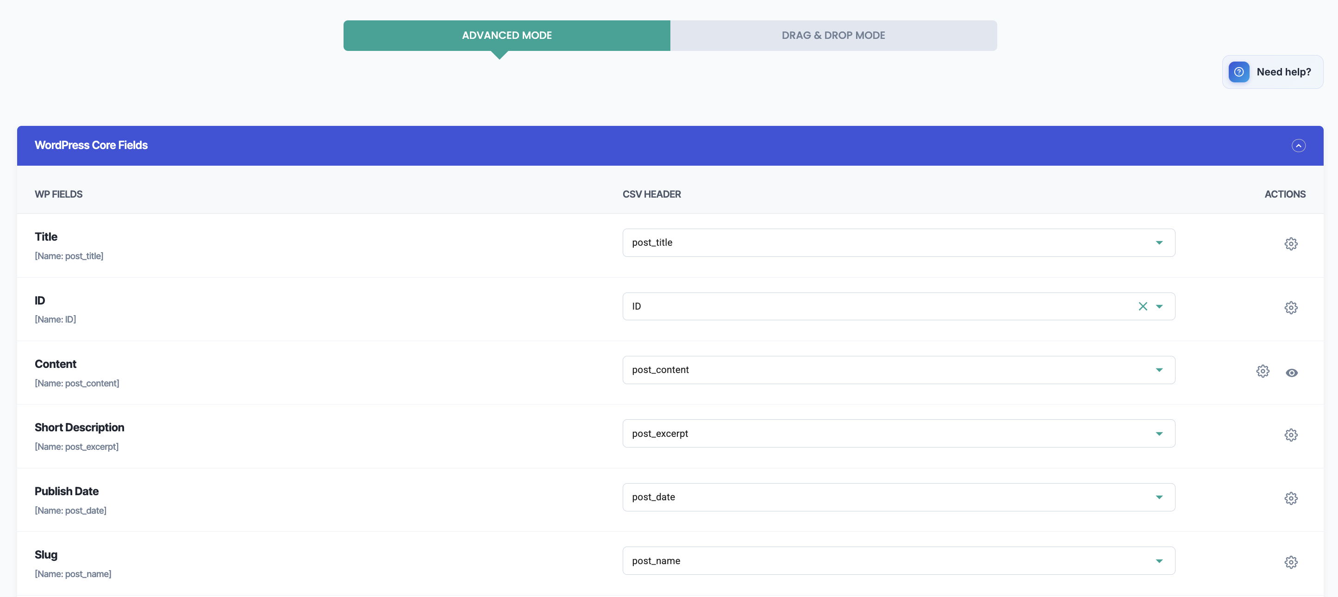Click the WP FIELDS column header
This screenshot has height=597, width=1338.
click(59, 194)
